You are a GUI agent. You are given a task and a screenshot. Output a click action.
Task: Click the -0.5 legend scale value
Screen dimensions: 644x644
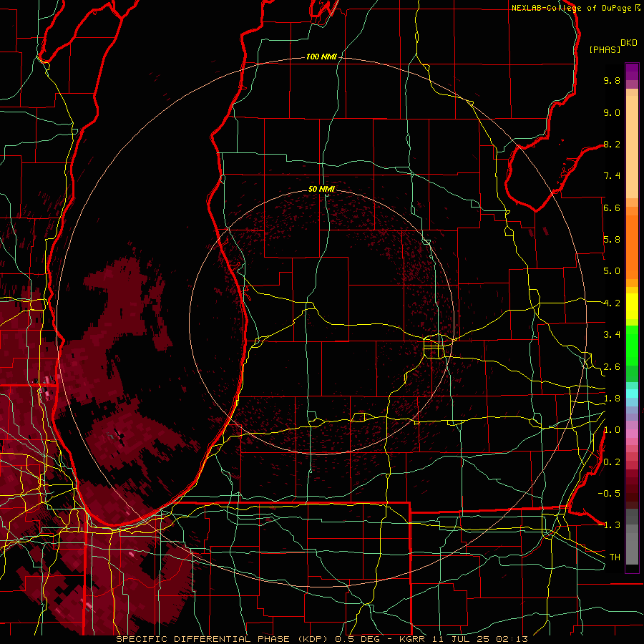(x=609, y=494)
